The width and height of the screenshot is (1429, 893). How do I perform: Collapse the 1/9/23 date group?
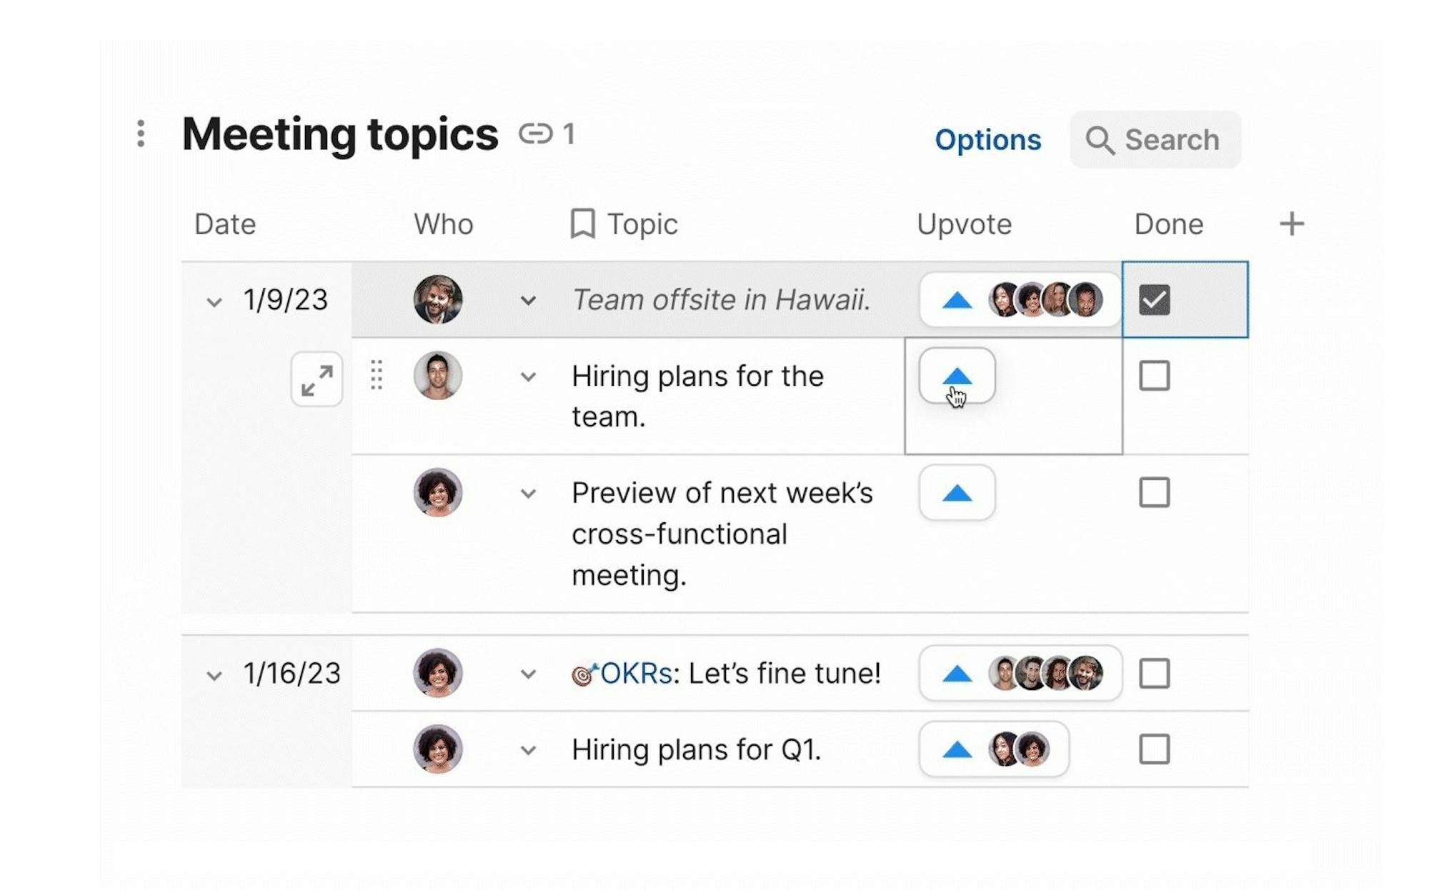(214, 301)
